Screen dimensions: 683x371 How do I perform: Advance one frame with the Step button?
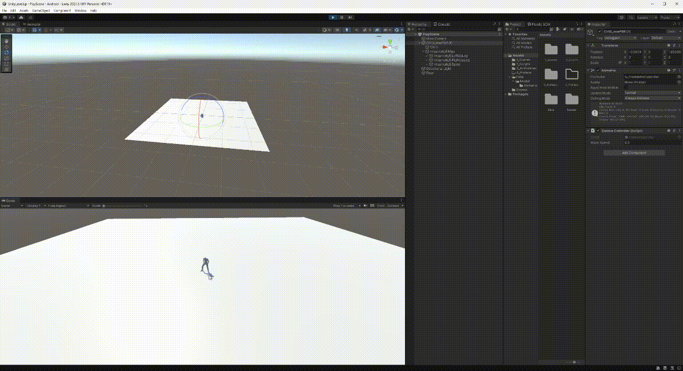(350, 17)
